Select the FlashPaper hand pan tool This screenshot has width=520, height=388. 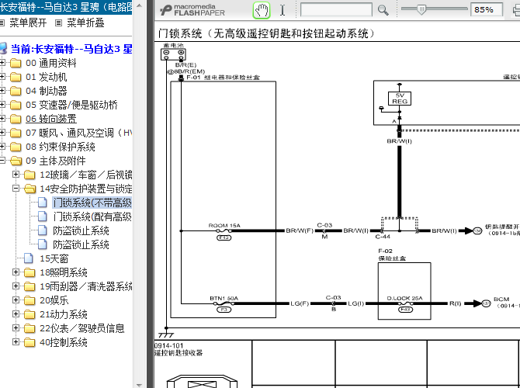click(262, 10)
